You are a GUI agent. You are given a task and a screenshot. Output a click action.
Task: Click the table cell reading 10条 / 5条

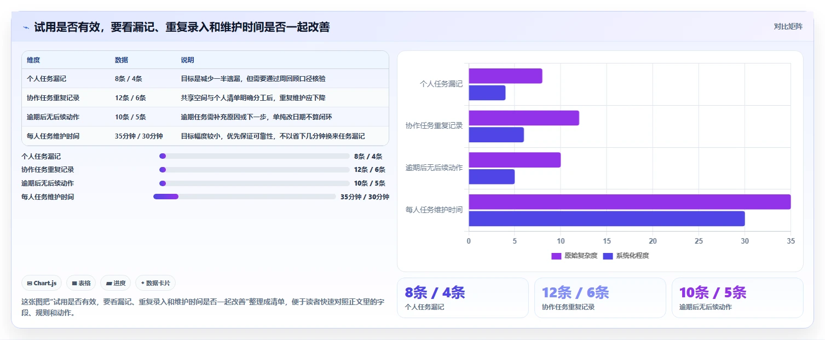coord(130,117)
